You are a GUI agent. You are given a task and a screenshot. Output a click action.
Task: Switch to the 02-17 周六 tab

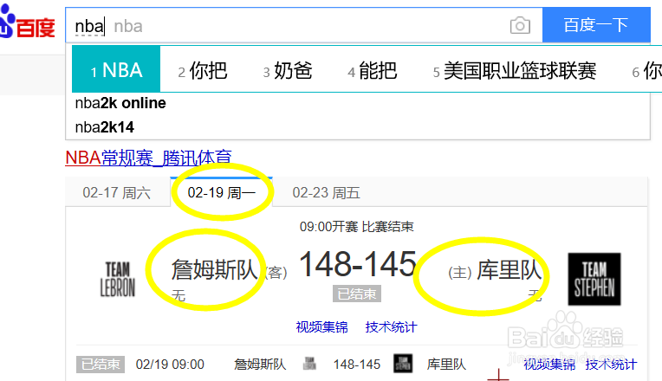click(117, 193)
